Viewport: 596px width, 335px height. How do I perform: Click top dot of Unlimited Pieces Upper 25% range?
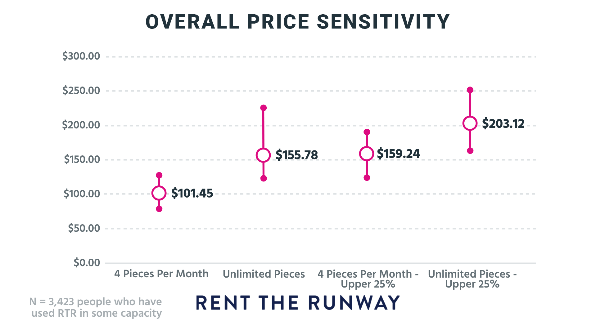pos(470,90)
